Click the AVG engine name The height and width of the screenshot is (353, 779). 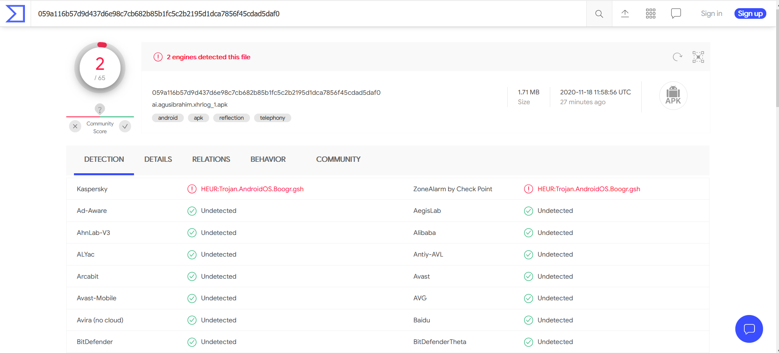pyautogui.click(x=420, y=298)
